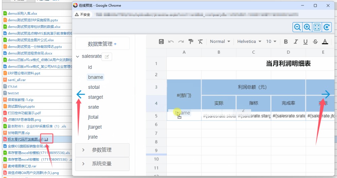Viewport: 337px width, 178px height.
Task: Click the zoom out magnifier icon
Action: [297, 27]
